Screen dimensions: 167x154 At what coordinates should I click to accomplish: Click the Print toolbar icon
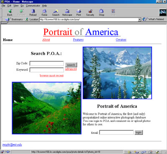[x=78, y=11]
